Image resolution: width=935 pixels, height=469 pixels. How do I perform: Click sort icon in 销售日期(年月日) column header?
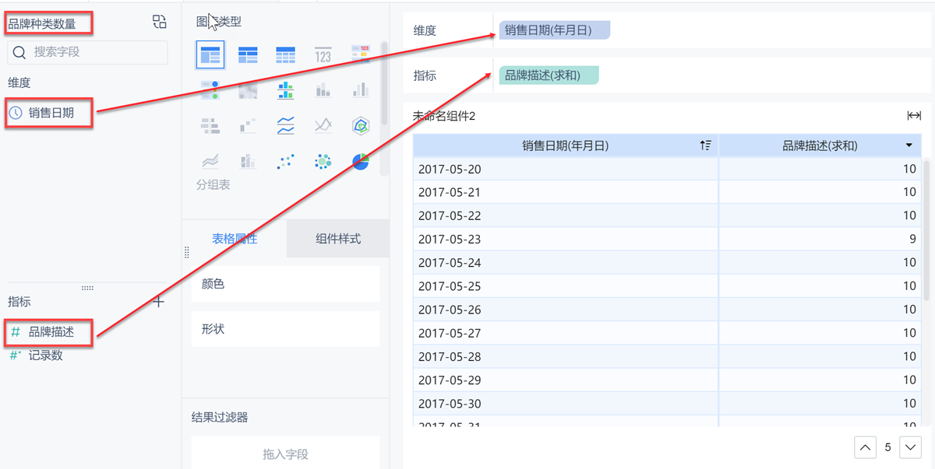pyautogui.click(x=706, y=145)
